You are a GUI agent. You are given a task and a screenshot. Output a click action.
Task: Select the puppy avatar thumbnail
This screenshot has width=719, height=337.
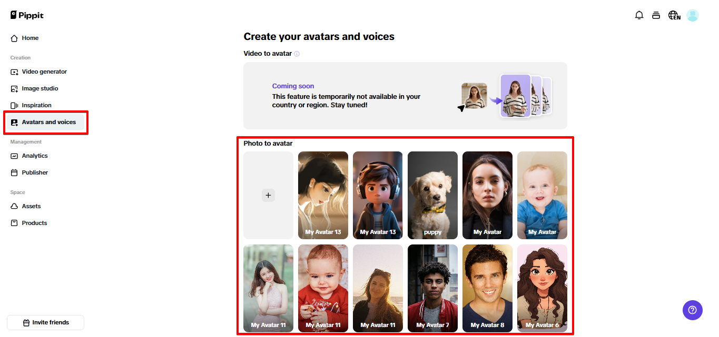(x=432, y=195)
